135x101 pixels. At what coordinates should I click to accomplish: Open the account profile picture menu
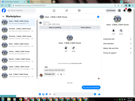130,11
